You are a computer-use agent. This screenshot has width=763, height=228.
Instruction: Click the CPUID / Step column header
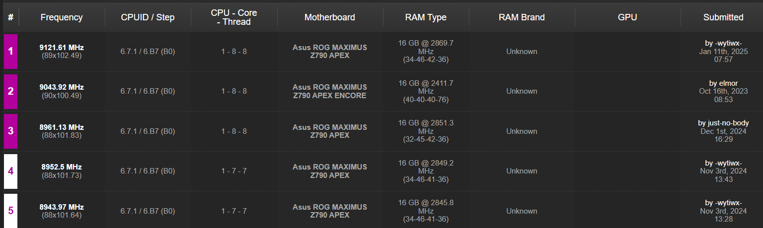click(x=148, y=17)
